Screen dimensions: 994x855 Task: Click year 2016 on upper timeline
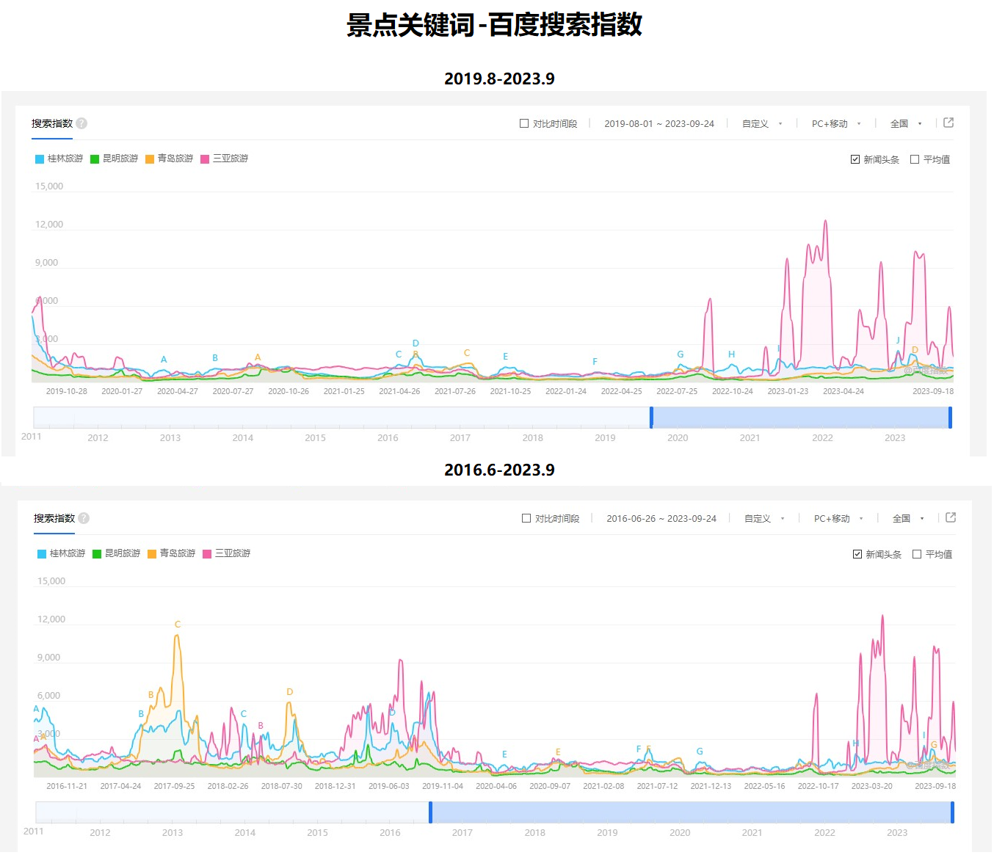[388, 438]
